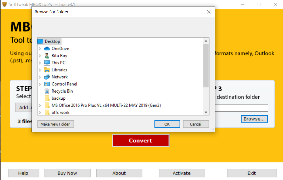
Task: Expand the Control Panel node
Action: 40,84
